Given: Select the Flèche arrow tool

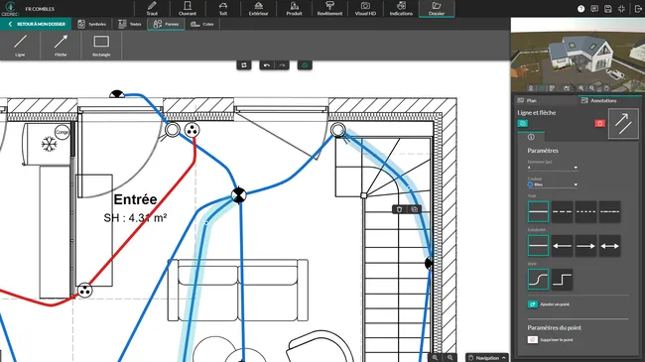Looking at the screenshot, I should [61, 46].
